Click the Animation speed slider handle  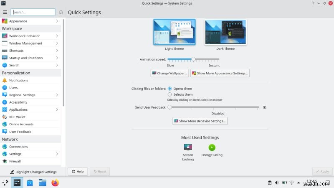click(x=193, y=59)
